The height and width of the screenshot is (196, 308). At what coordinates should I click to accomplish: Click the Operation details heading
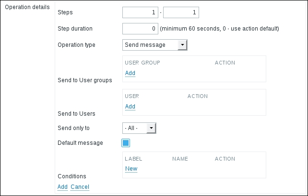[27, 8]
